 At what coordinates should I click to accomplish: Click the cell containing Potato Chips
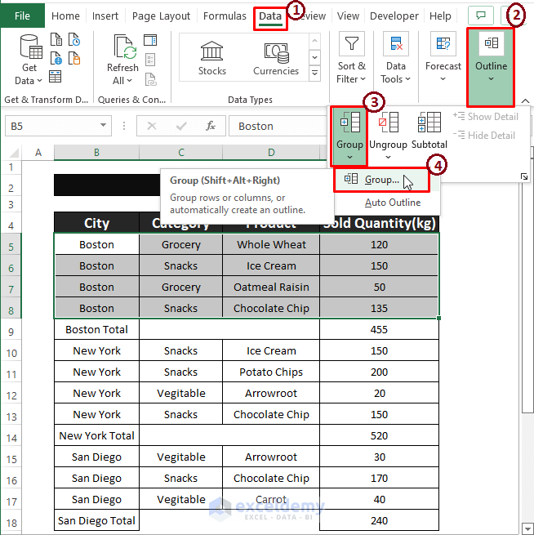point(271,372)
